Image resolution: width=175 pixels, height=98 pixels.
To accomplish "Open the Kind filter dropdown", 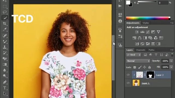I will click(134, 55).
